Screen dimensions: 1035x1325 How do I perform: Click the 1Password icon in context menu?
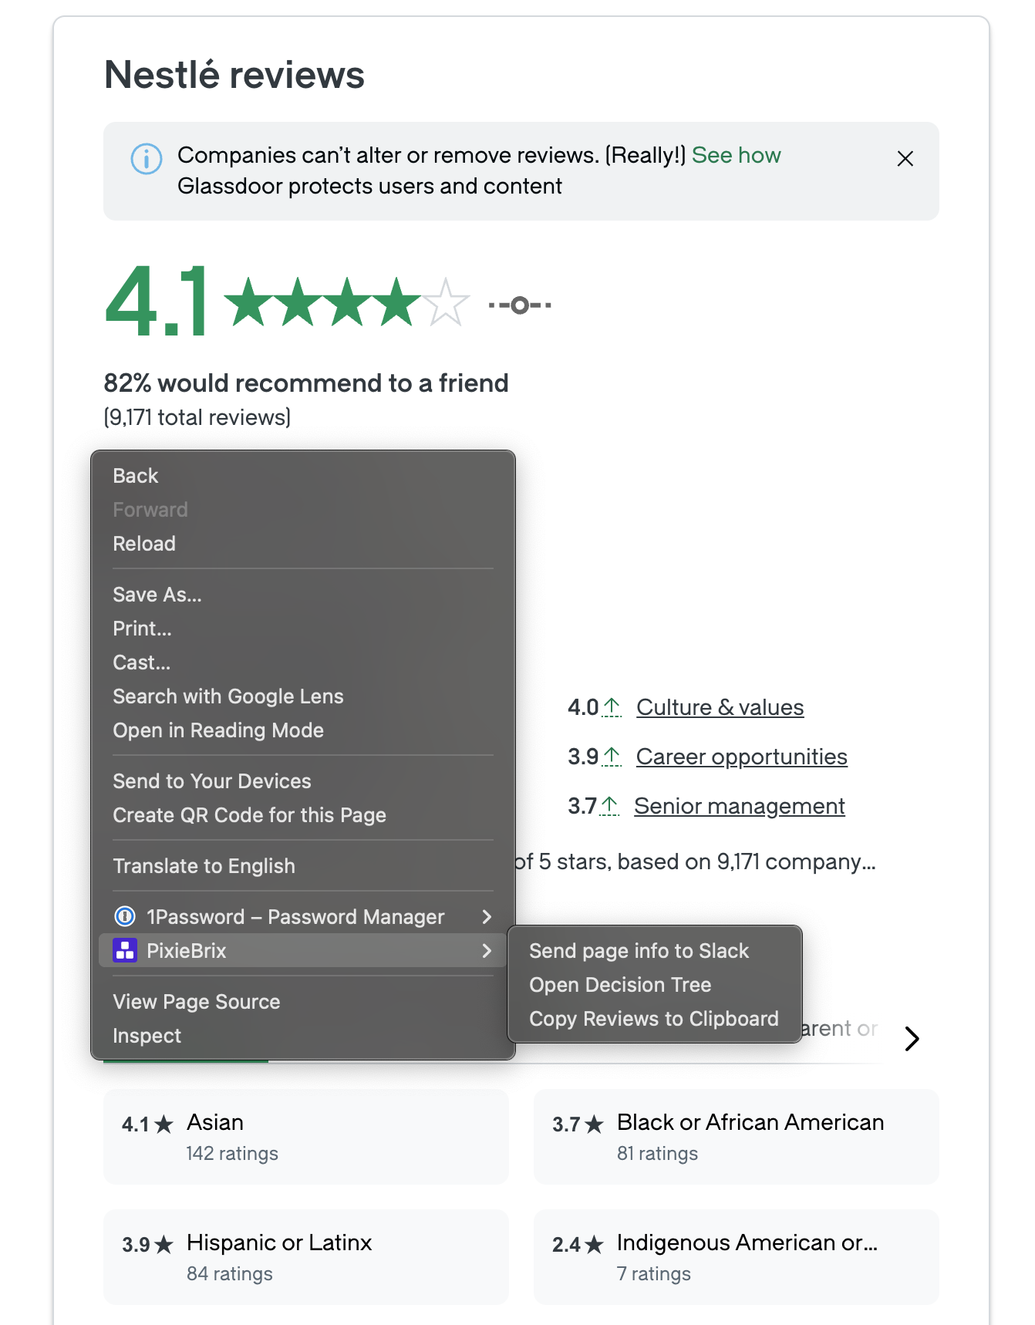[125, 916]
